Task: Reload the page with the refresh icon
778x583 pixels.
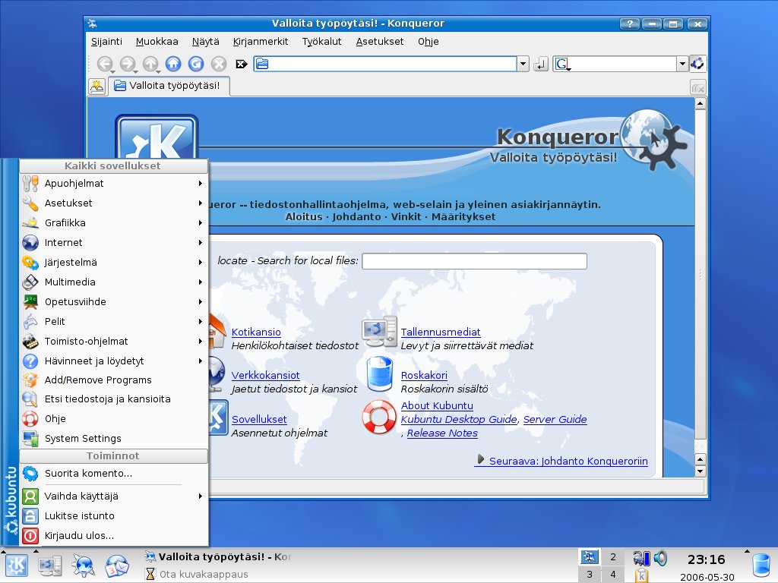Action: 196,64
